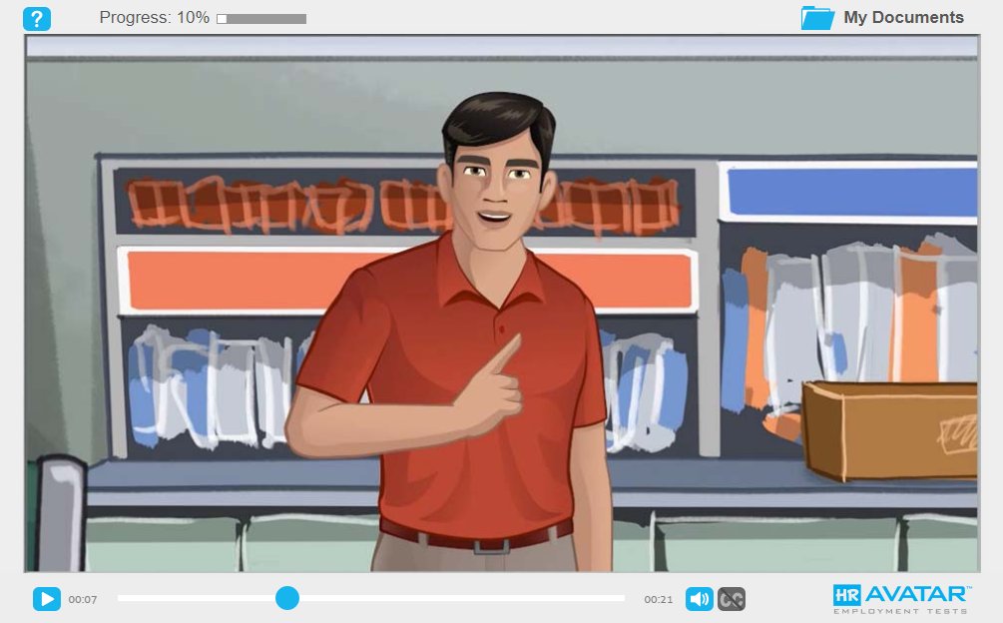Click the 00:21 total duration label
The image size is (1003, 623).
click(x=658, y=599)
